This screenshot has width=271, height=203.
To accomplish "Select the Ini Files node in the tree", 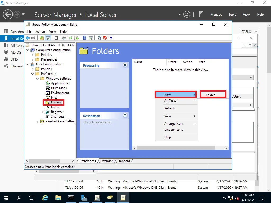I will tap(56, 107).
